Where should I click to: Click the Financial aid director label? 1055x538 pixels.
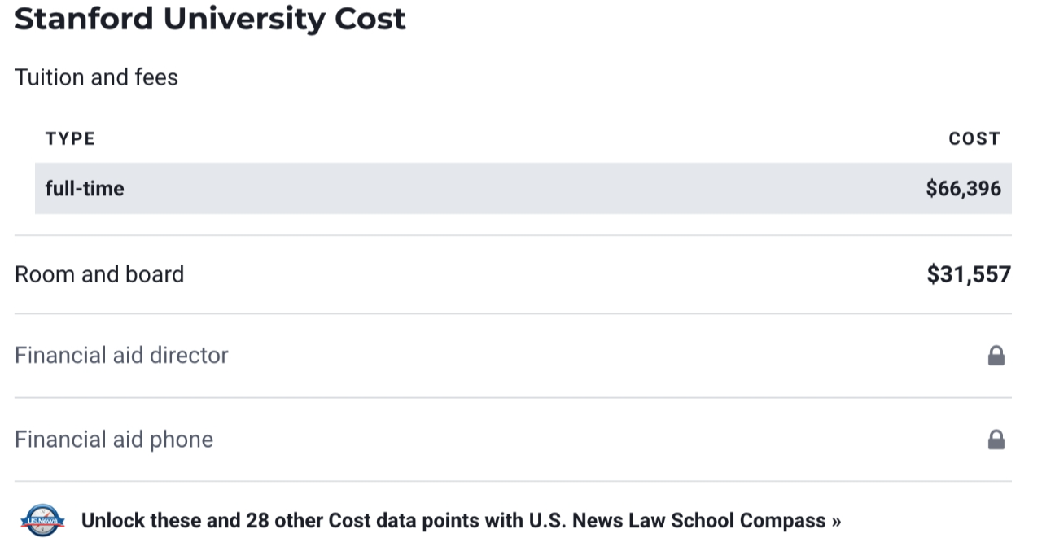pyautogui.click(x=121, y=356)
